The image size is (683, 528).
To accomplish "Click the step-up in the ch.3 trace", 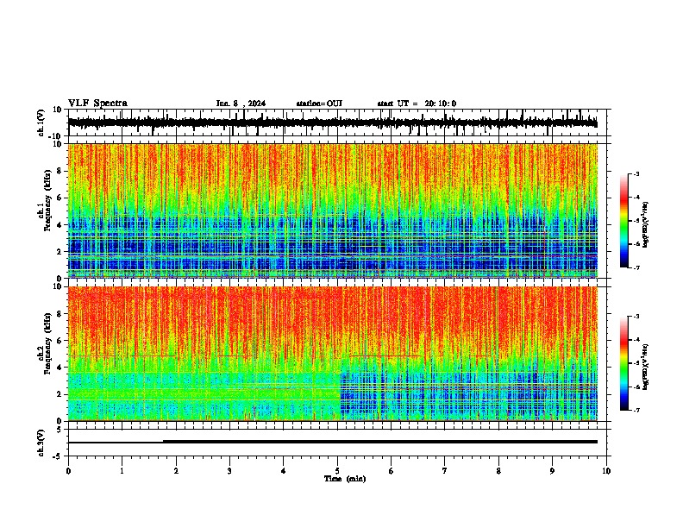I will point(163,442).
